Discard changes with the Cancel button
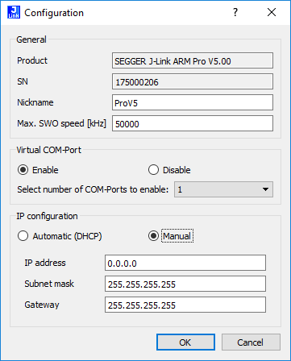The image size is (291, 361). coord(251,342)
